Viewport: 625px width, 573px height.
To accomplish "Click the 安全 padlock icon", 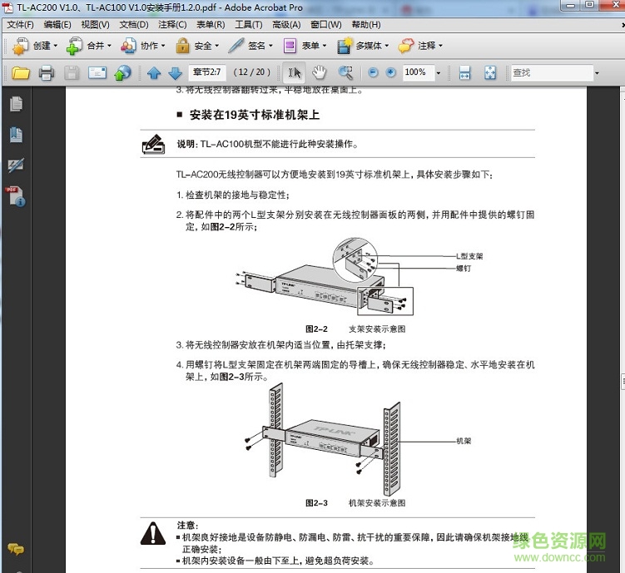I will tap(182, 46).
